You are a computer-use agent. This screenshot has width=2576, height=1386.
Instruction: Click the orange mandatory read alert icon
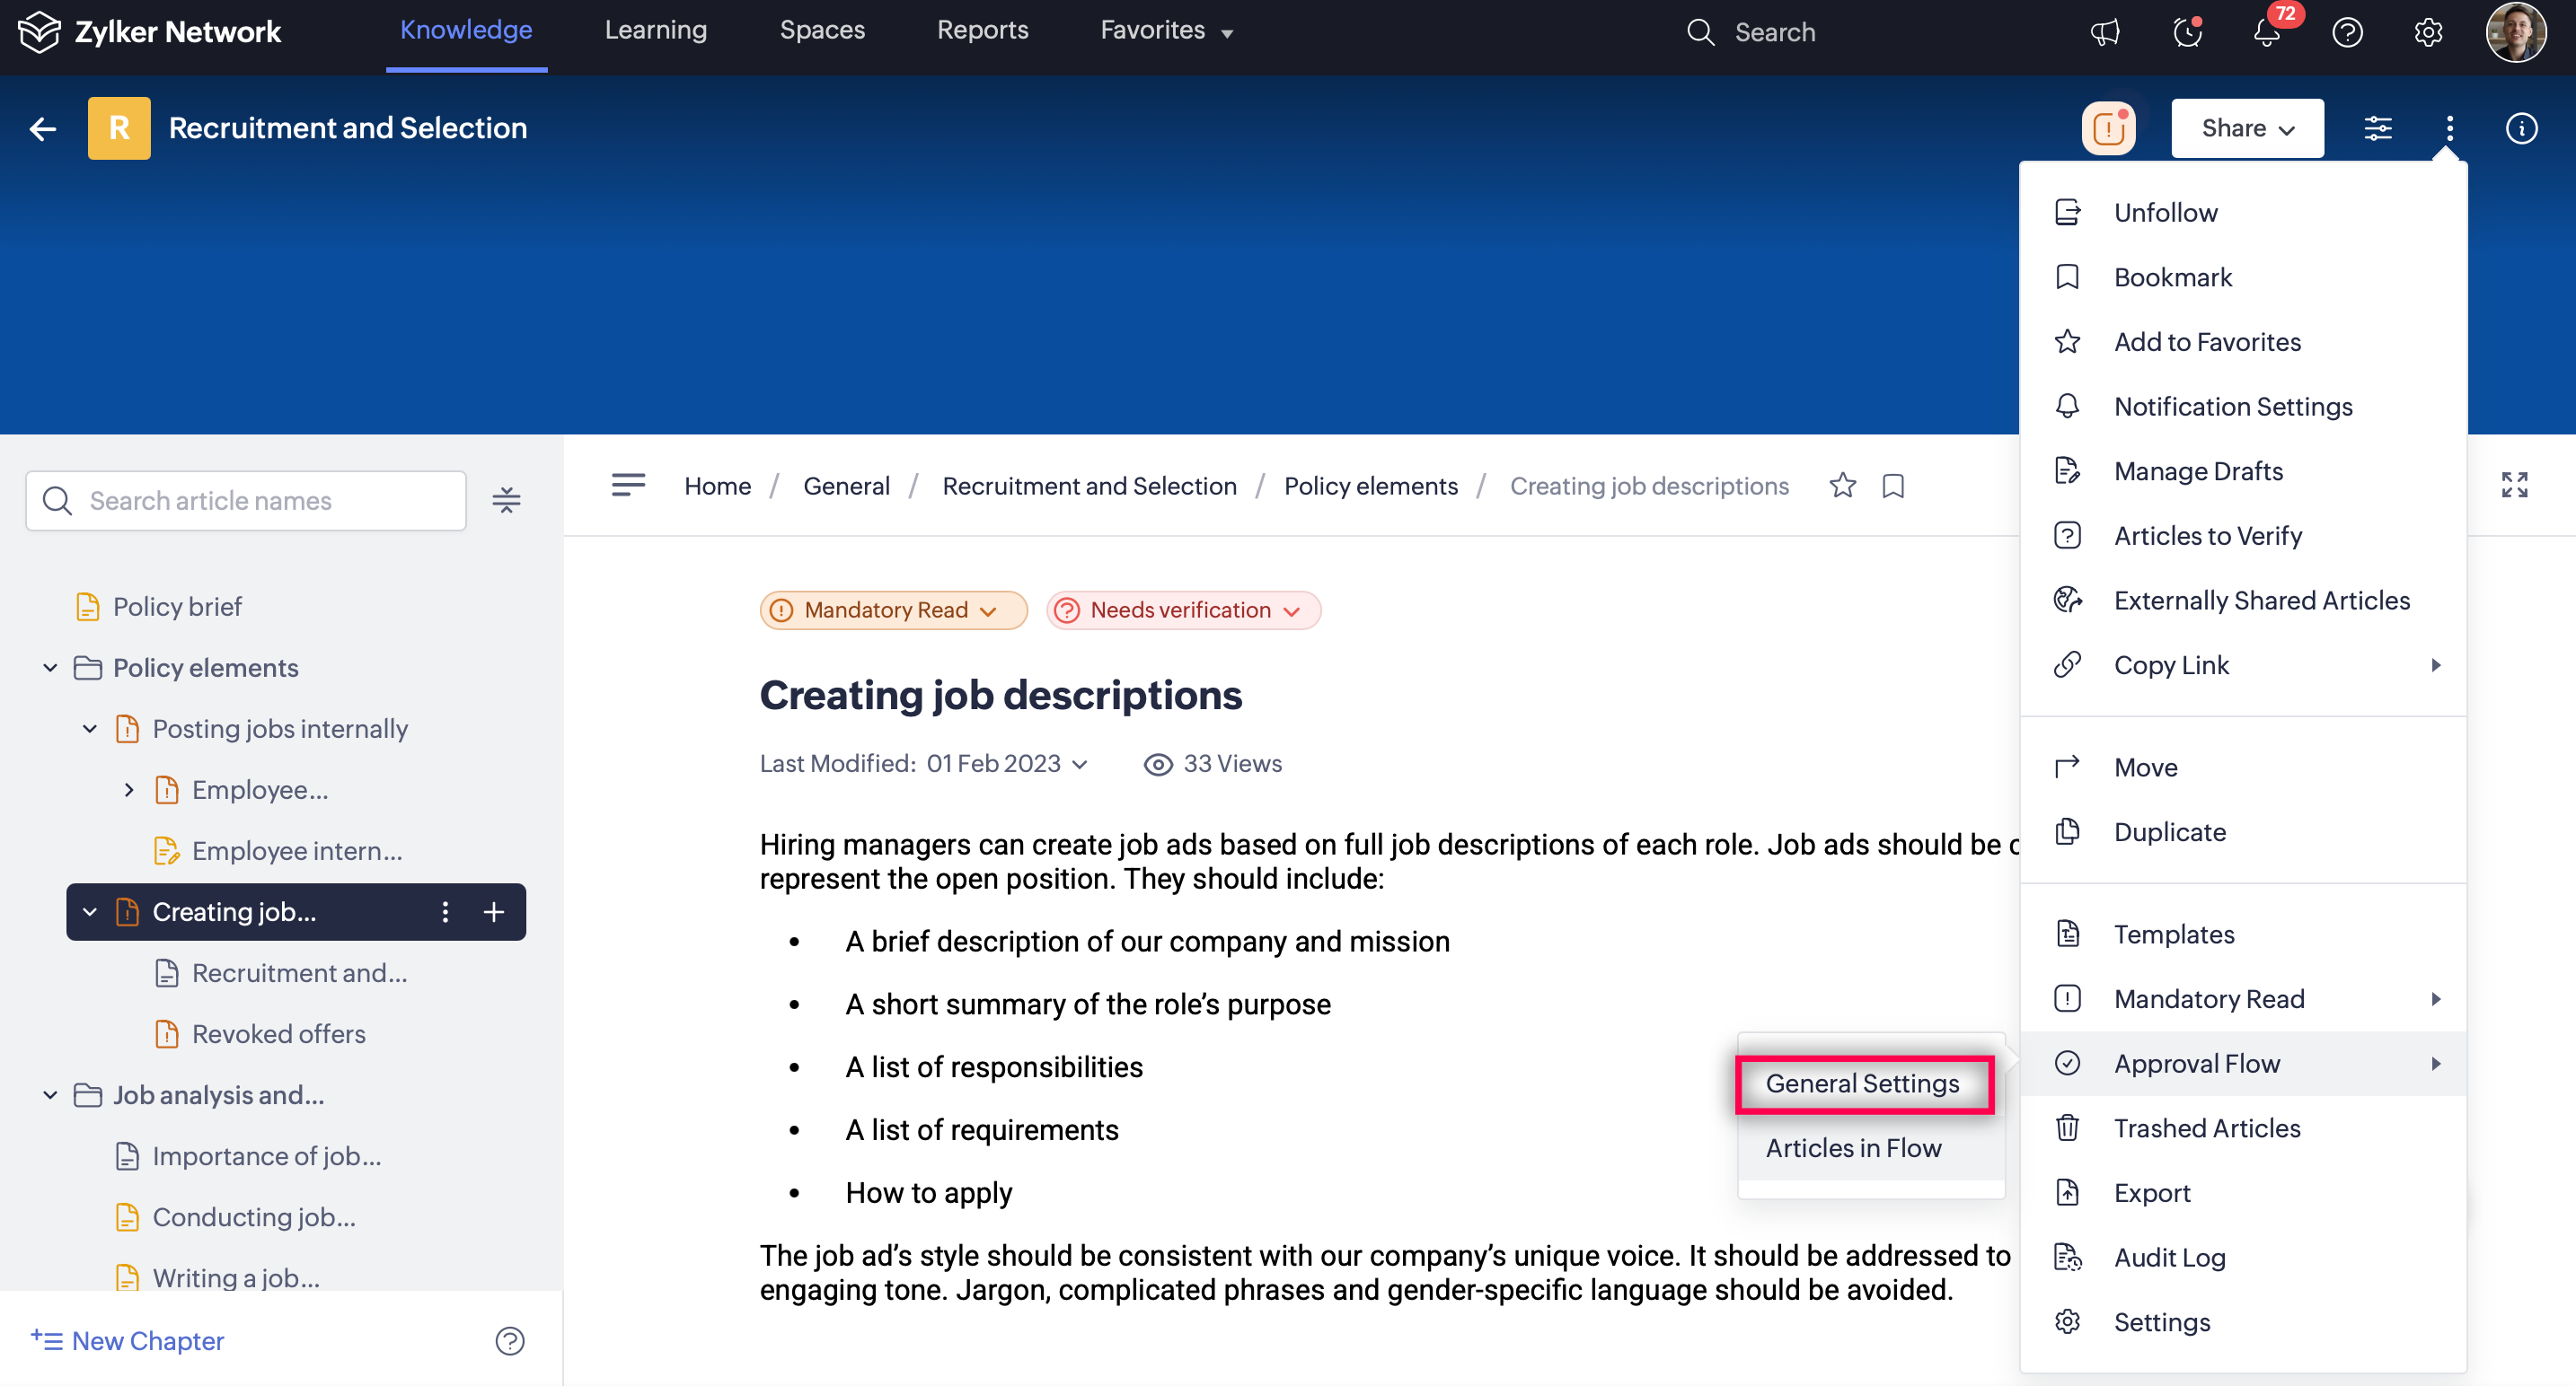pos(2108,127)
